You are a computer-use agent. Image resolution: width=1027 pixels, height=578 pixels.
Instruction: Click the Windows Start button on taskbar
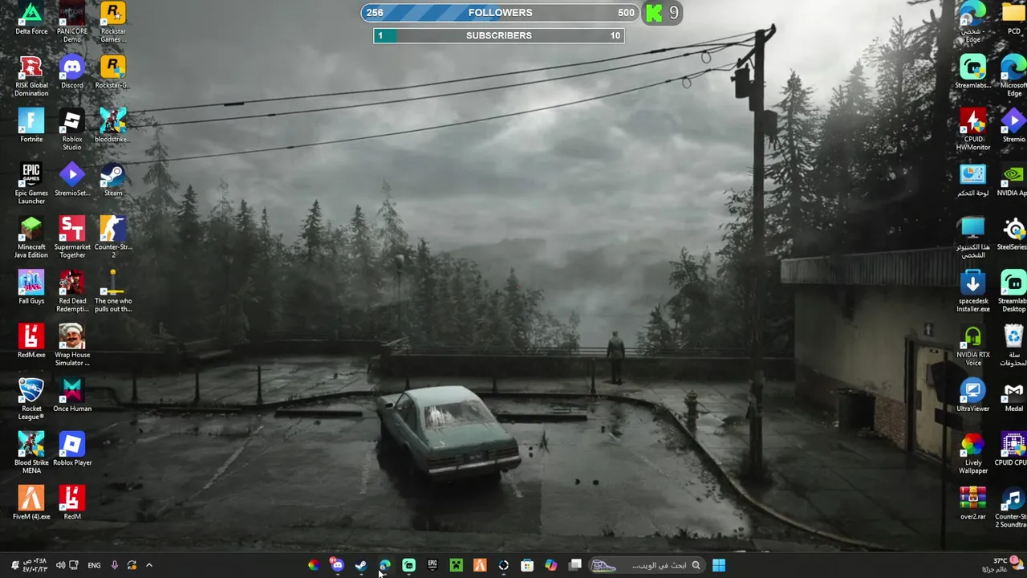pyautogui.click(x=719, y=565)
